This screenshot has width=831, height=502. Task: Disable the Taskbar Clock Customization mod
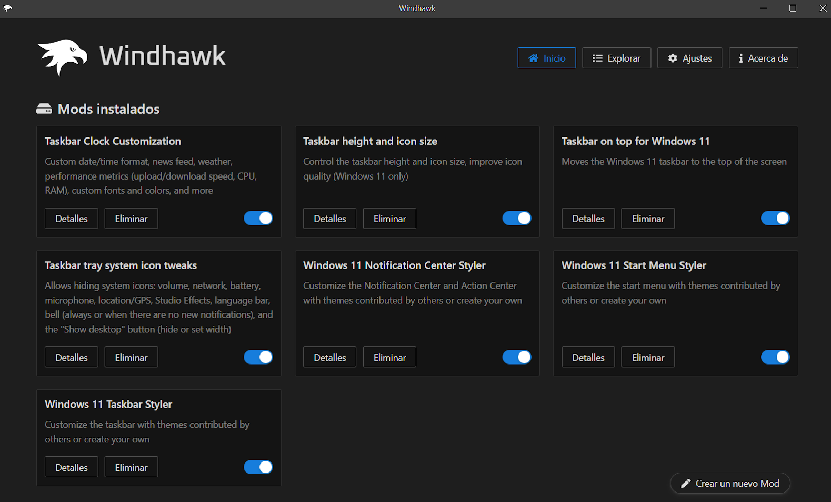point(258,218)
